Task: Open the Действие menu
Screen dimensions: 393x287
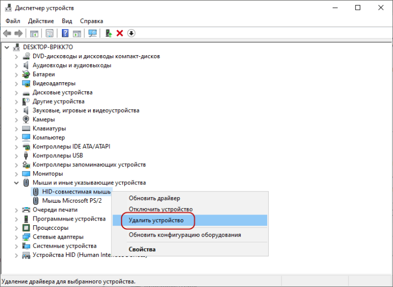Action: click(41, 21)
